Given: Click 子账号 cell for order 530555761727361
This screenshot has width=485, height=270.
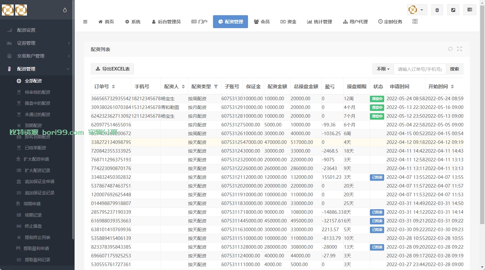Looking at the screenshot, I should pyautogui.click(x=232, y=265).
